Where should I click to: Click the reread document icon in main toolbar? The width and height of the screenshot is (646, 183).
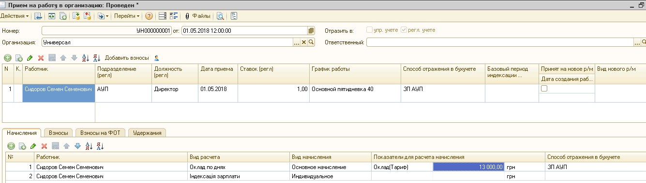52,16
